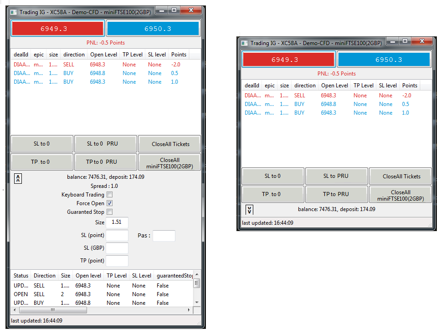Click the left window title bar app icon
Image resolution: width=446 pixels, height=333 pixels.
(13, 12)
